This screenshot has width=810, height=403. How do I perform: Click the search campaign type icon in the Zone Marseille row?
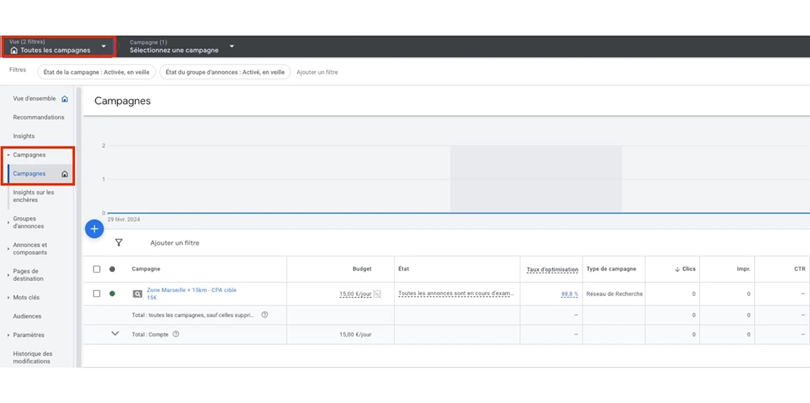[x=137, y=294]
